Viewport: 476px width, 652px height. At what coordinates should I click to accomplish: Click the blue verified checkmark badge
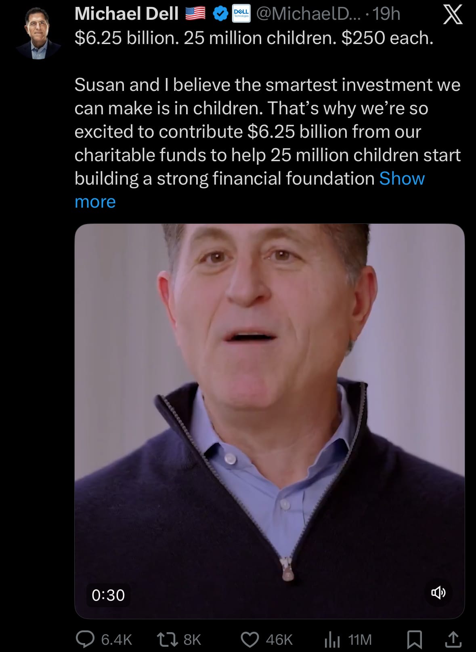pyautogui.click(x=220, y=14)
